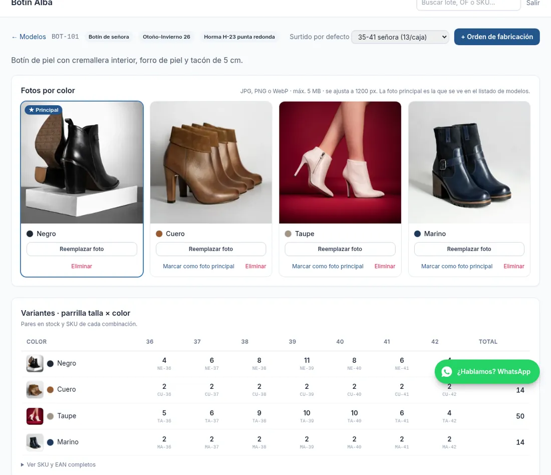Image resolution: width=551 pixels, height=475 pixels.
Task: Click Salir to log out
Action: pos(533,3)
